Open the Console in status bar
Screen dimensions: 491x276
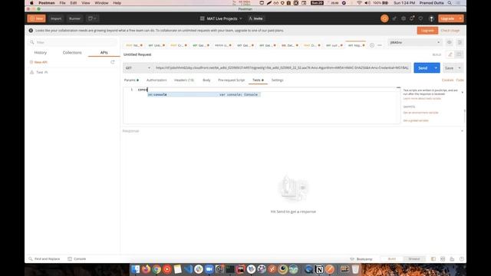[x=77, y=259]
